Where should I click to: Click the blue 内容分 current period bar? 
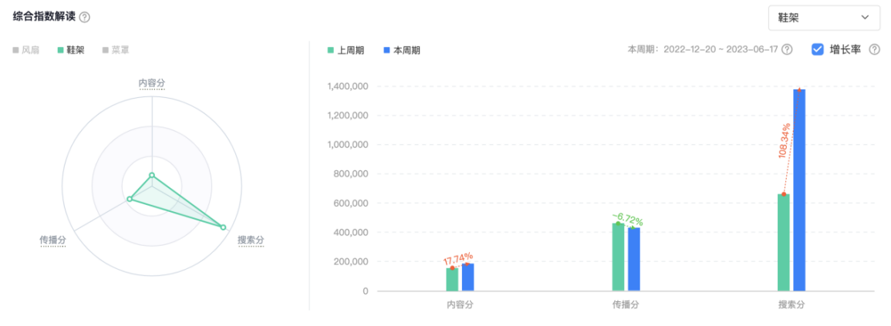pyautogui.click(x=467, y=277)
